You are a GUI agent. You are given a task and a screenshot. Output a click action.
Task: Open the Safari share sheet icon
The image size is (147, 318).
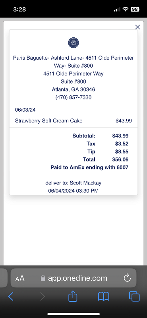(x=73, y=296)
